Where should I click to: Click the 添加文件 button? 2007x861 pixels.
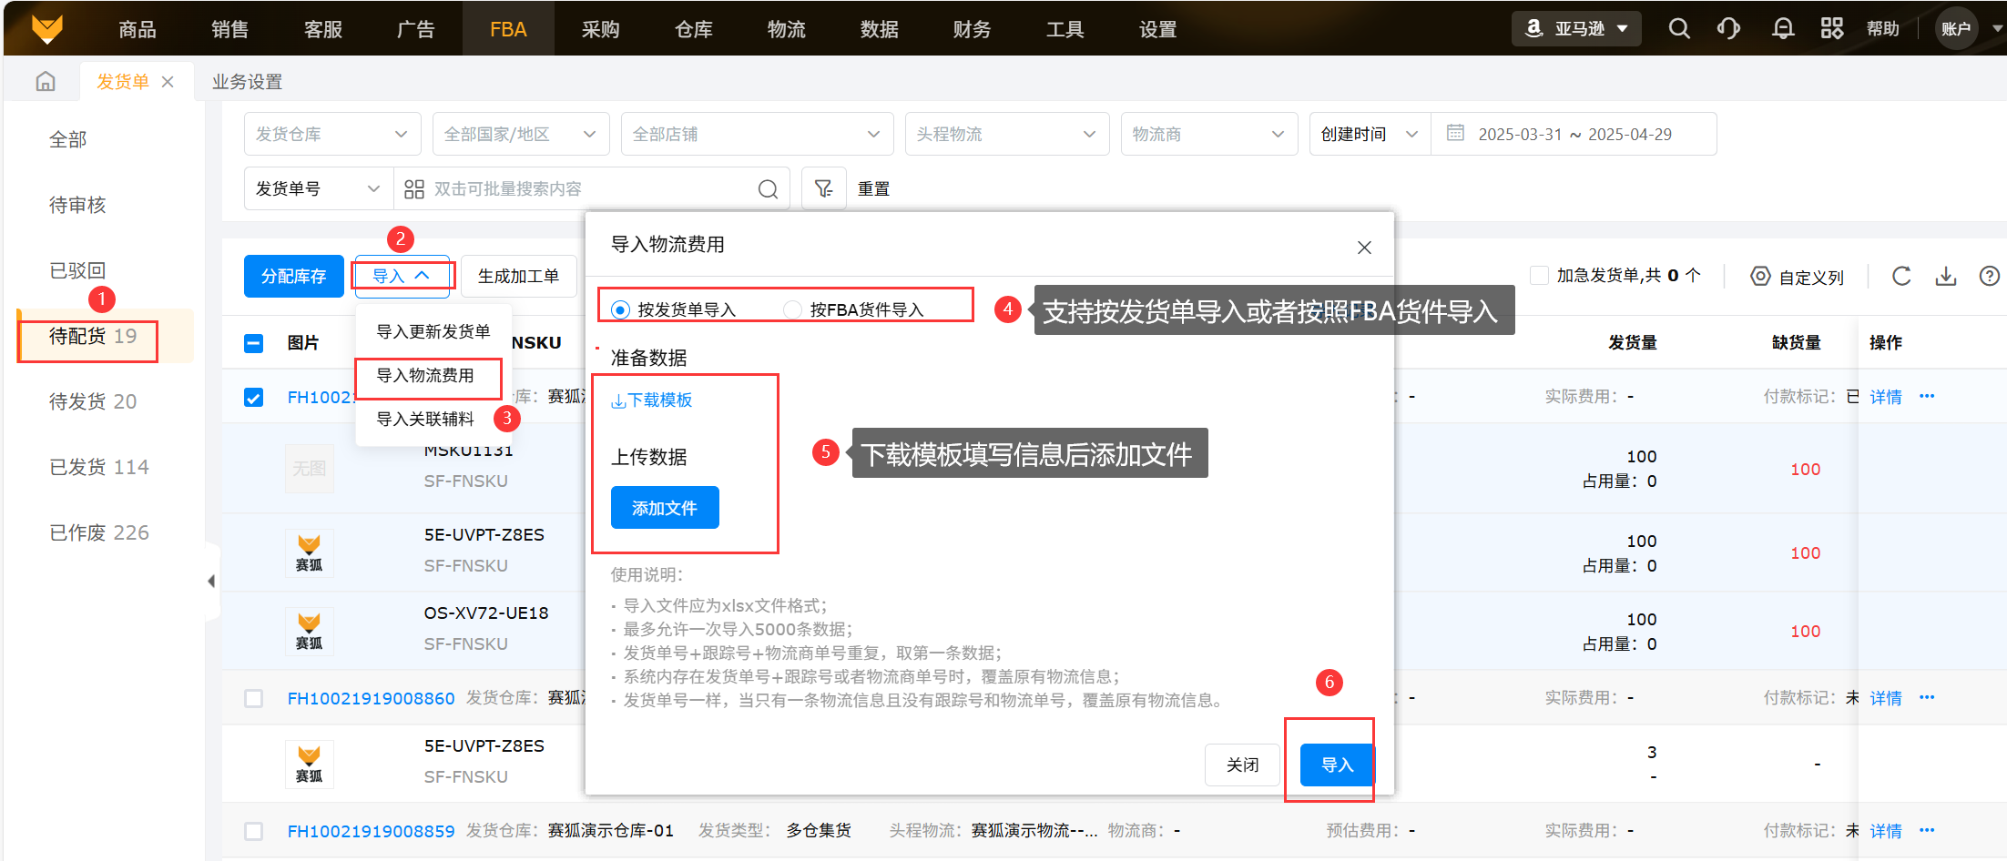click(665, 508)
